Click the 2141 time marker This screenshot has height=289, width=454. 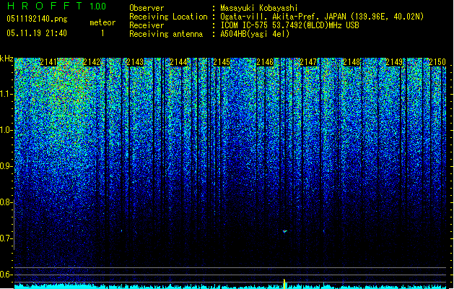pyautogui.click(x=48, y=62)
